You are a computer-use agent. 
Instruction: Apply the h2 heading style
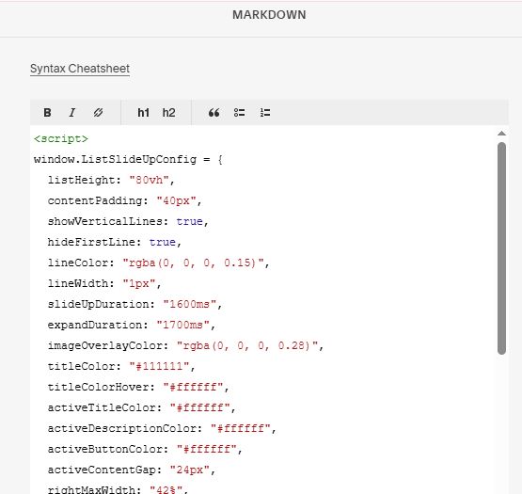click(x=168, y=113)
